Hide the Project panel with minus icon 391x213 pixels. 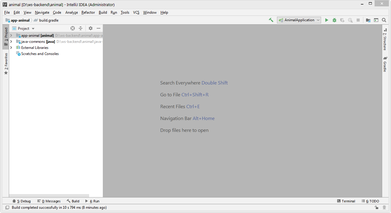(99, 28)
